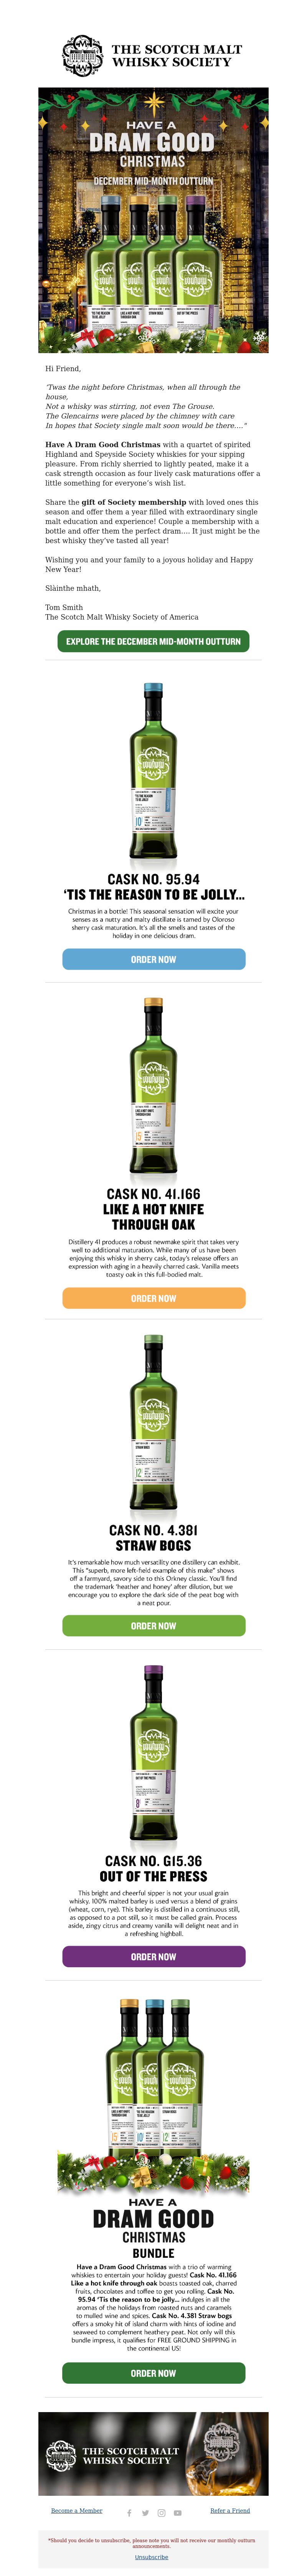The height and width of the screenshot is (2576, 307).
Task: Open the Instagram icon in footer
Action: click(x=161, y=2513)
